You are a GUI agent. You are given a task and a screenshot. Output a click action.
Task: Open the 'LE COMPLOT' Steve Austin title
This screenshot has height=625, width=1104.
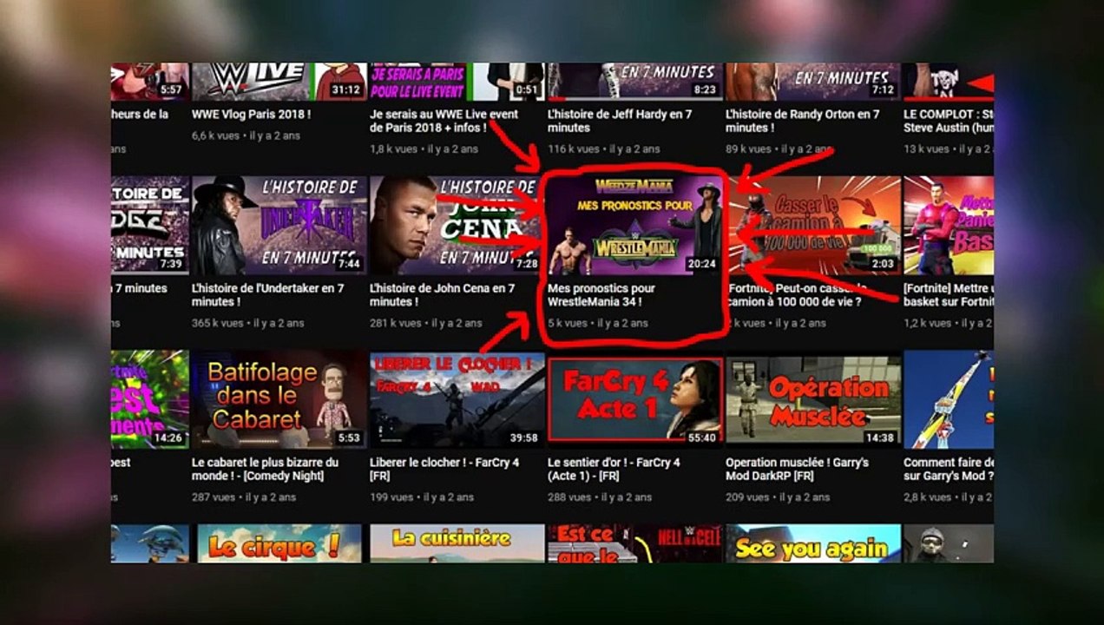[x=949, y=121]
